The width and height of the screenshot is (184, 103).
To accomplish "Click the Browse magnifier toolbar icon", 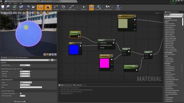I will click(x=8, y=7).
